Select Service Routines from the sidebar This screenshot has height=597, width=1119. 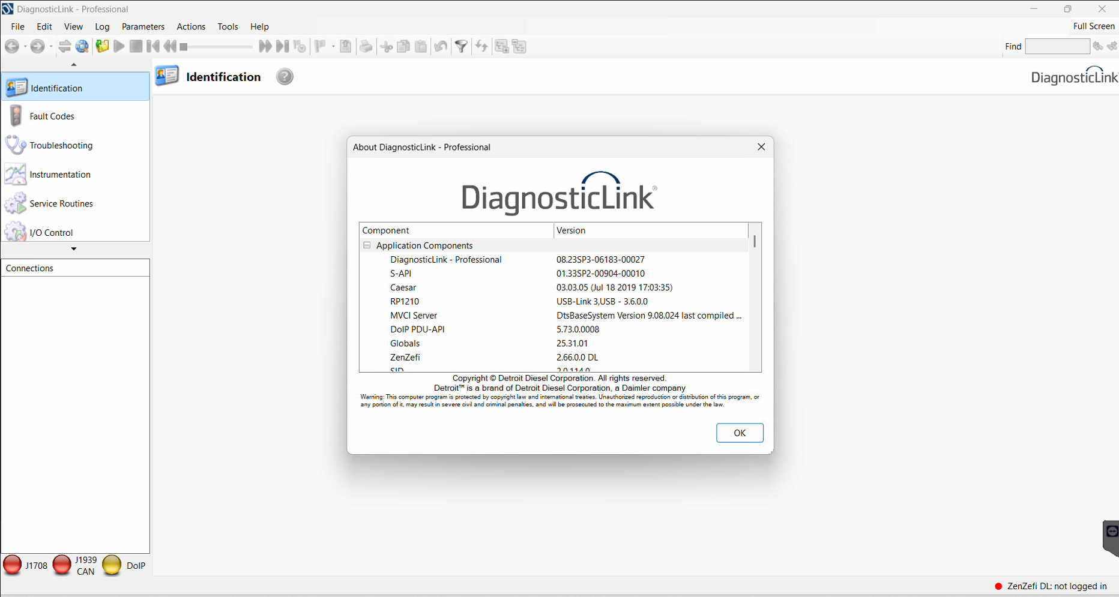(61, 203)
